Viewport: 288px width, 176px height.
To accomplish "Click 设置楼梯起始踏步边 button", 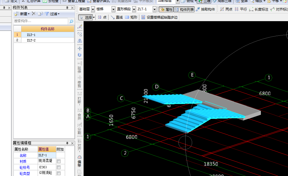I will [160, 17].
